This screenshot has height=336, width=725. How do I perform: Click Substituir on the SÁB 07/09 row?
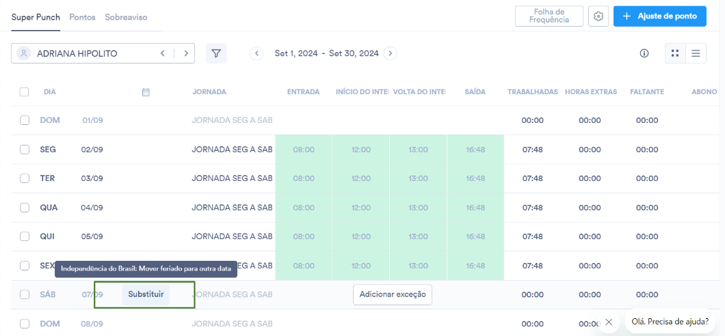(x=146, y=294)
